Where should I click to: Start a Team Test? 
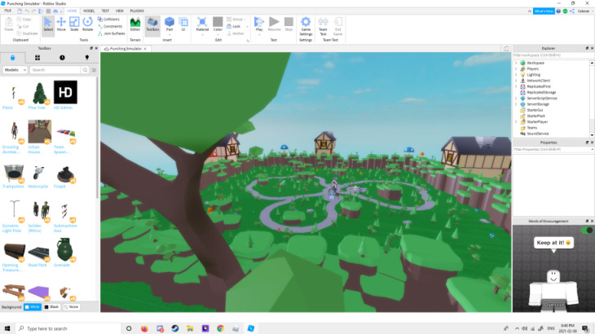(x=323, y=26)
